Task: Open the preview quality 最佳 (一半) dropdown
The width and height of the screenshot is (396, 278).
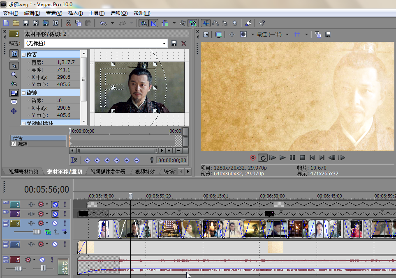Action: click(x=287, y=34)
